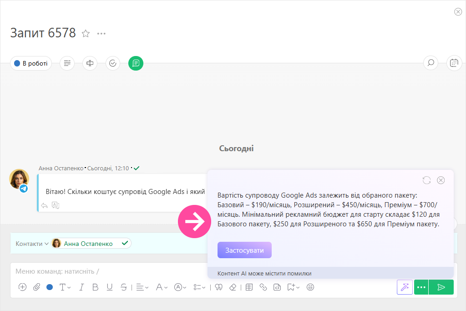
Task: Click the Застосувати button
Action: (x=244, y=250)
